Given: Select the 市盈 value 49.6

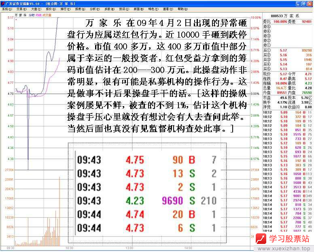Looking at the screenshot, I should pyautogui.click(x=284, y=98).
